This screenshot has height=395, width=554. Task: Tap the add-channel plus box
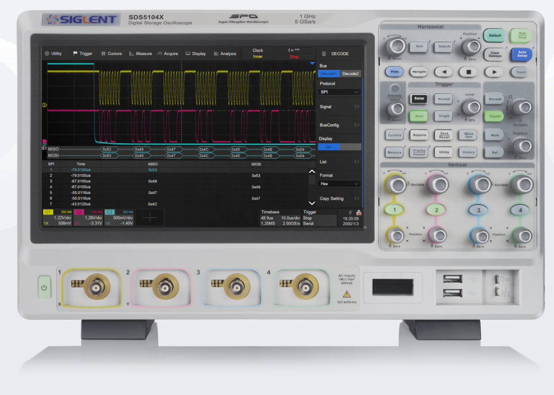[150, 218]
